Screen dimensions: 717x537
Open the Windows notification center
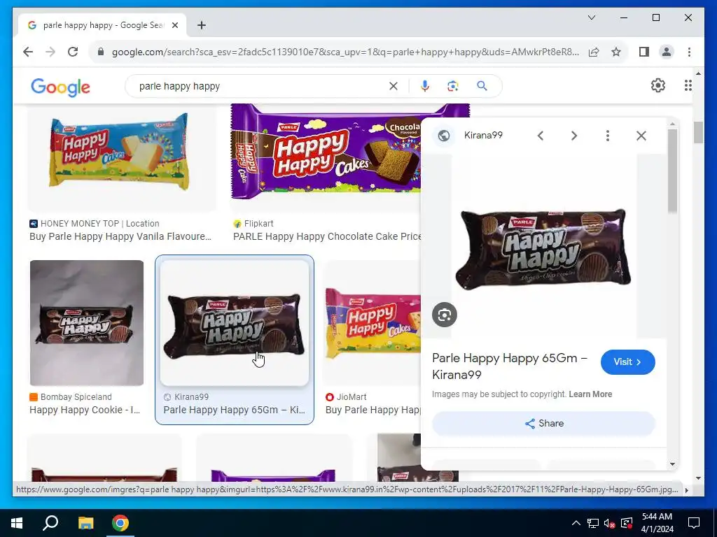[694, 523]
